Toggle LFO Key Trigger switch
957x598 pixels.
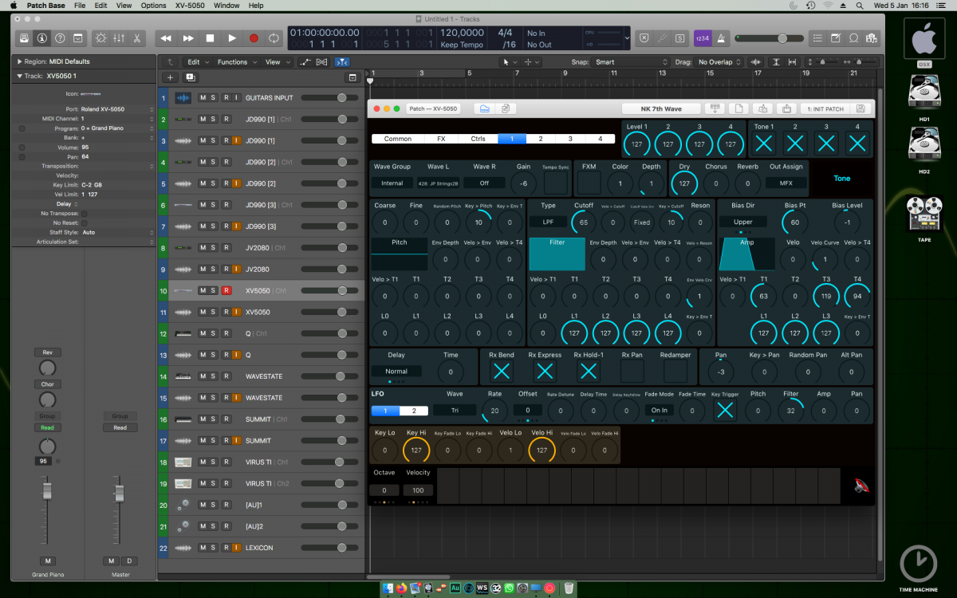pos(725,411)
